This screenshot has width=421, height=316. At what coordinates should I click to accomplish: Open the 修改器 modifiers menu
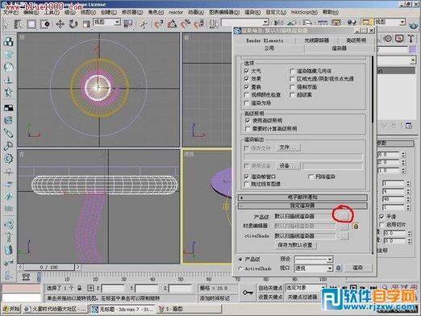pyautogui.click(x=132, y=12)
